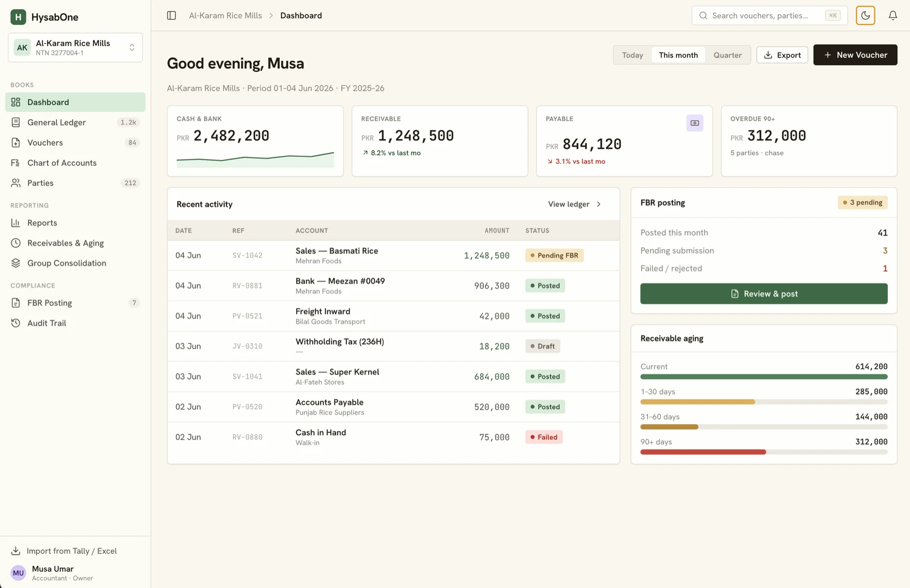Click the FBR Posting sidebar count badge 7
910x588 pixels.
(134, 303)
